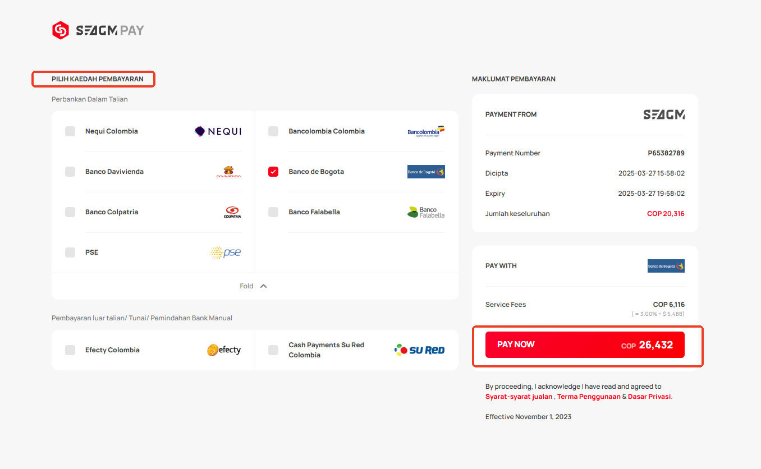Image resolution: width=761 pixels, height=469 pixels.
Task: Click the Bancolombia logo
Action: tap(426, 131)
